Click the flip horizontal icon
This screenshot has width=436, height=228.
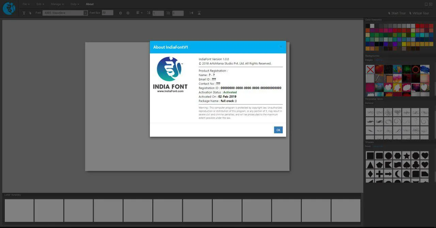coord(191,13)
